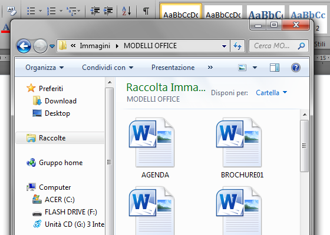330x235 pixels.
Task: Open Help via the question mark icon
Action: click(296, 68)
